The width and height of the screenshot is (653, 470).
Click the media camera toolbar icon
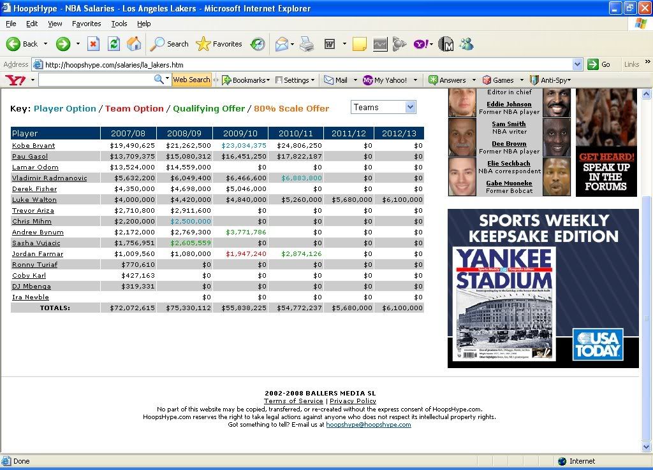tap(399, 44)
